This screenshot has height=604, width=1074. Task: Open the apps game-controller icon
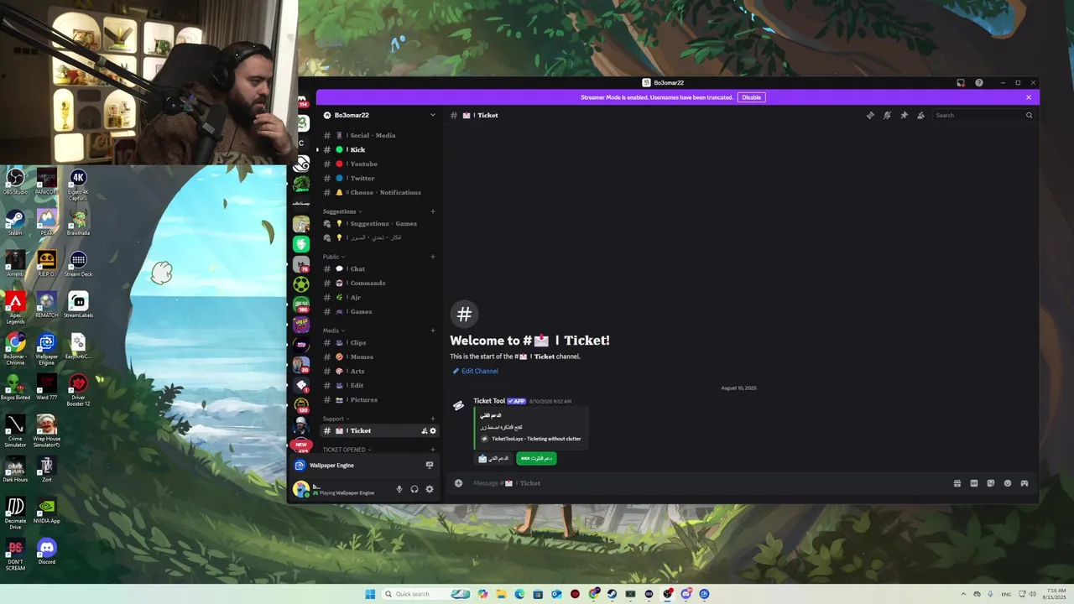coord(1024,483)
